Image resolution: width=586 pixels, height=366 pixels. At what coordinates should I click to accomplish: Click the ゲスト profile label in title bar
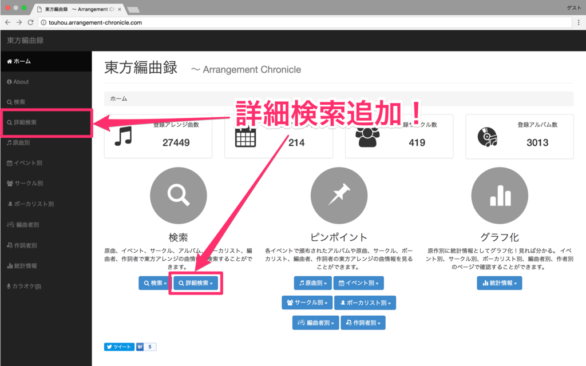pyautogui.click(x=573, y=8)
